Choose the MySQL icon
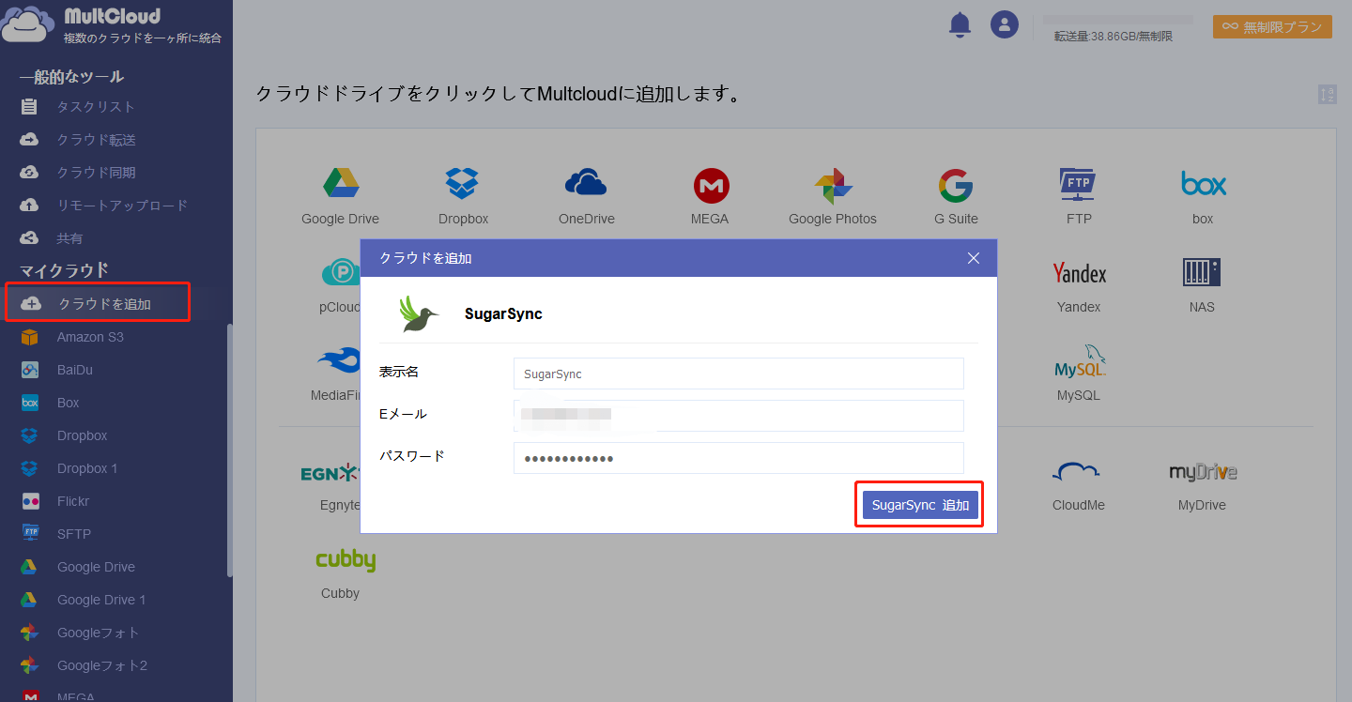The image size is (1352, 702). coord(1079,360)
